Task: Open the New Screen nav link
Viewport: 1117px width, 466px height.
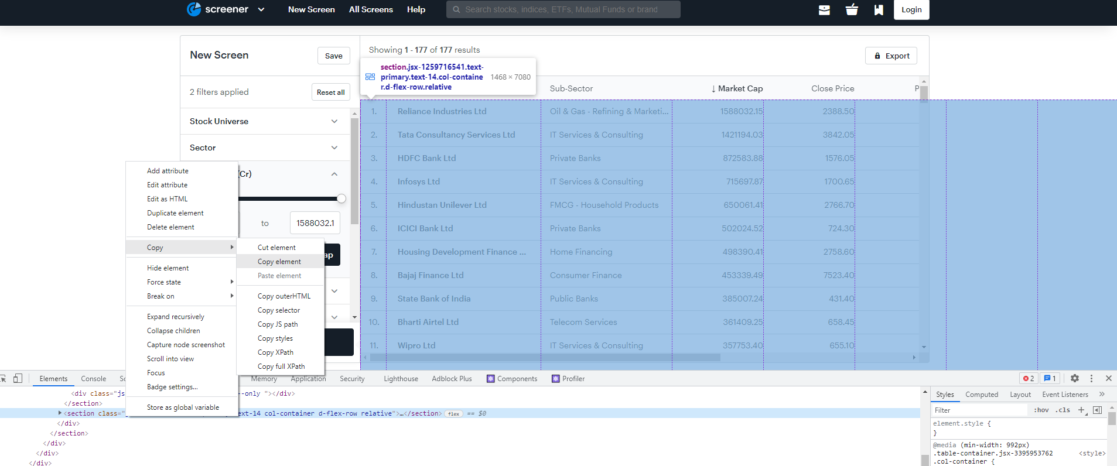Action: point(312,9)
